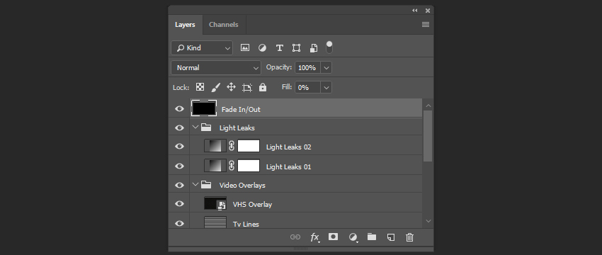Delete layer trash icon

[x=409, y=237]
